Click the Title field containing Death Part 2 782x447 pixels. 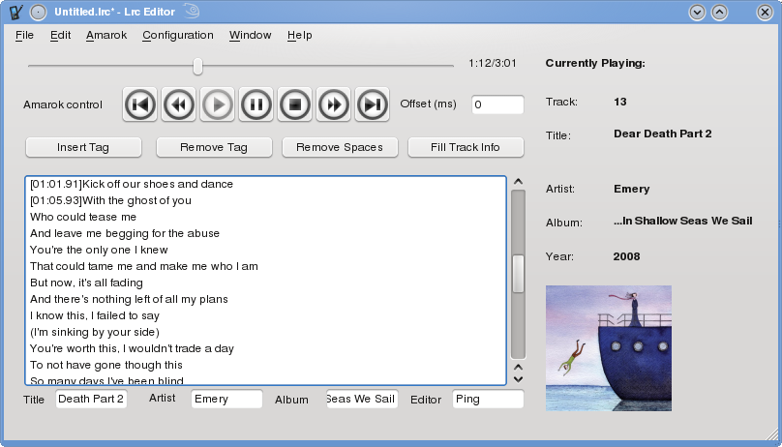[x=91, y=400]
